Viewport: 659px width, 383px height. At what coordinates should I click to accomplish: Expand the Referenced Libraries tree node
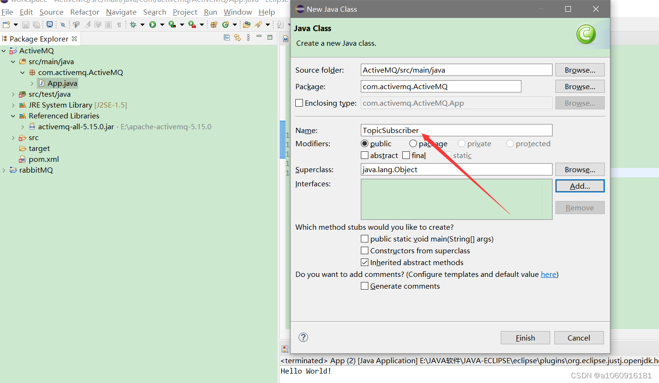pos(13,116)
